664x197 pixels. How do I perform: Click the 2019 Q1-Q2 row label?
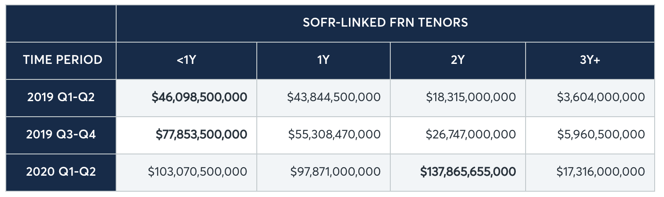point(61,97)
